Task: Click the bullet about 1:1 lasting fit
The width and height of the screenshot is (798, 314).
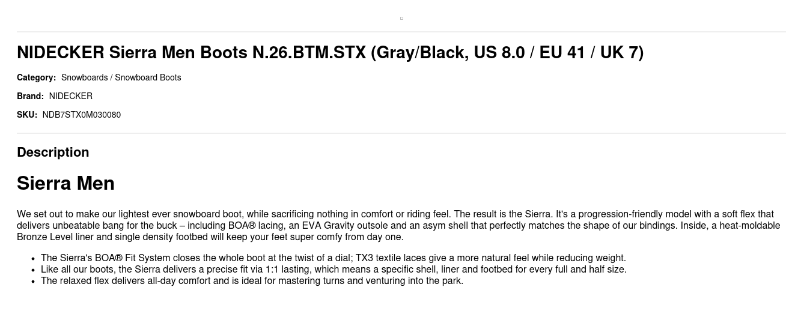Action: click(x=334, y=270)
